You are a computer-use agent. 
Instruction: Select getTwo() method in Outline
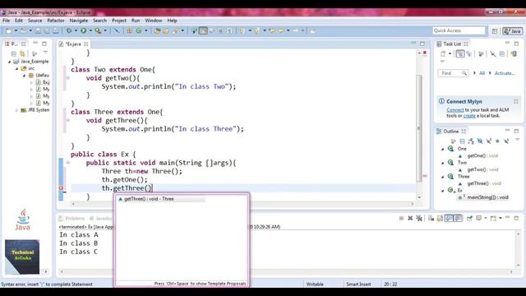(x=482, y=170)
